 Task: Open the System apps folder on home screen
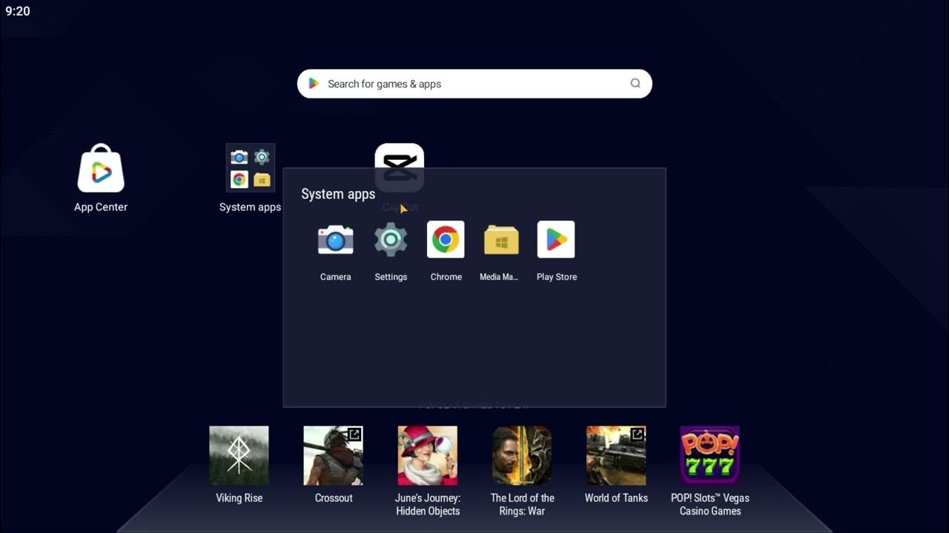click(251, 168)
